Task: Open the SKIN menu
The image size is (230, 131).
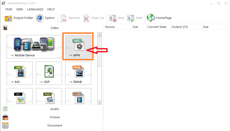Action: [19, 9]
